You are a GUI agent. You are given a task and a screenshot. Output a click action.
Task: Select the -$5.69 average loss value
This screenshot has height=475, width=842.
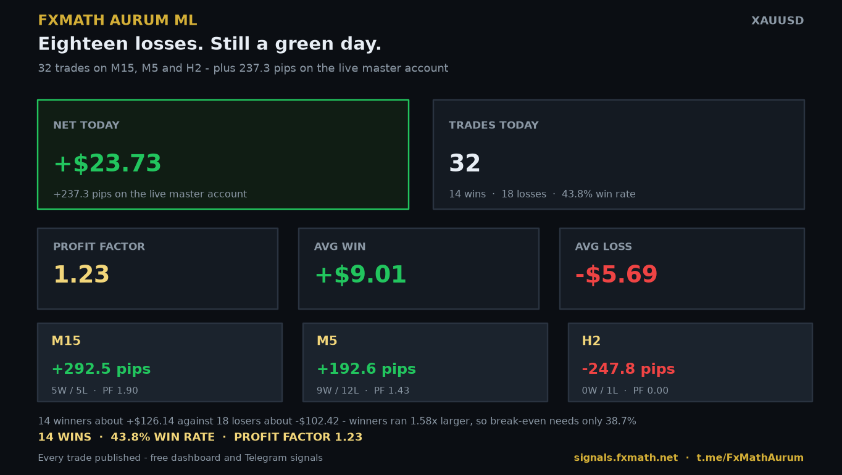coord(616,275)
